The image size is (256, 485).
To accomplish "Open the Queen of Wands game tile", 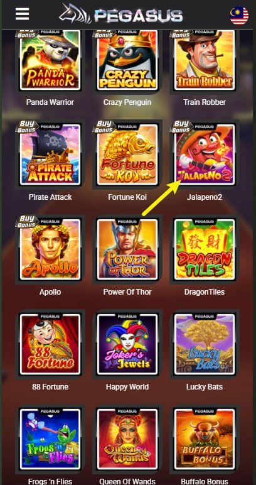I will click(127, 439).
